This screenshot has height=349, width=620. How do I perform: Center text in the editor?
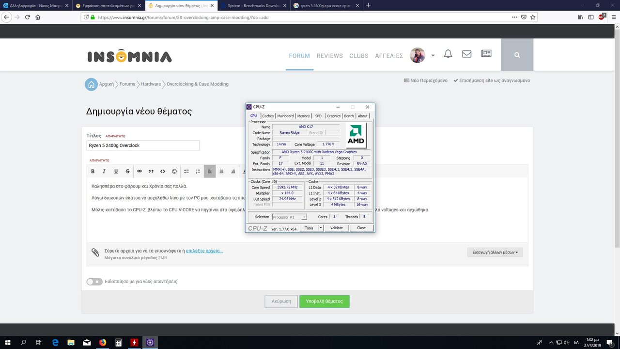coord(221,171)
